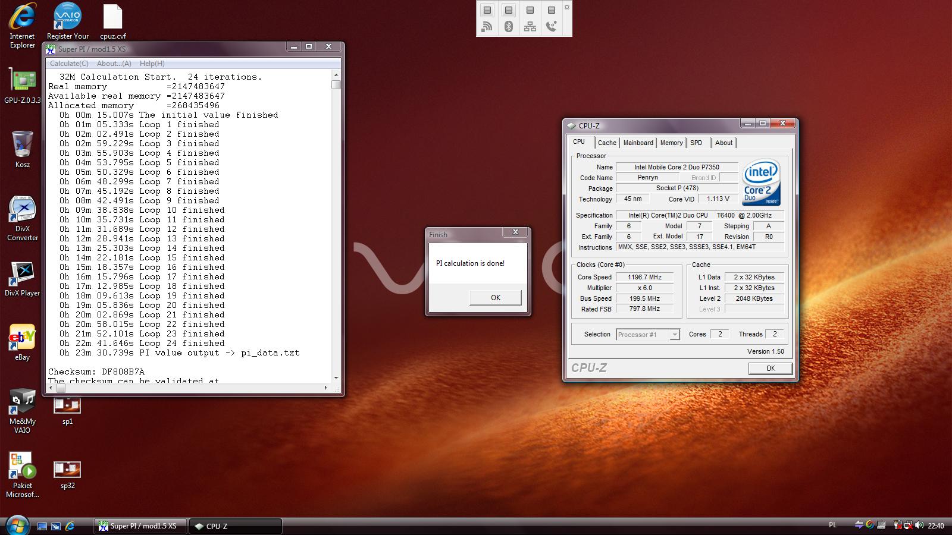952x535 pixels.
Task: Click the Super PI window title icon
Action: point(51,49)
